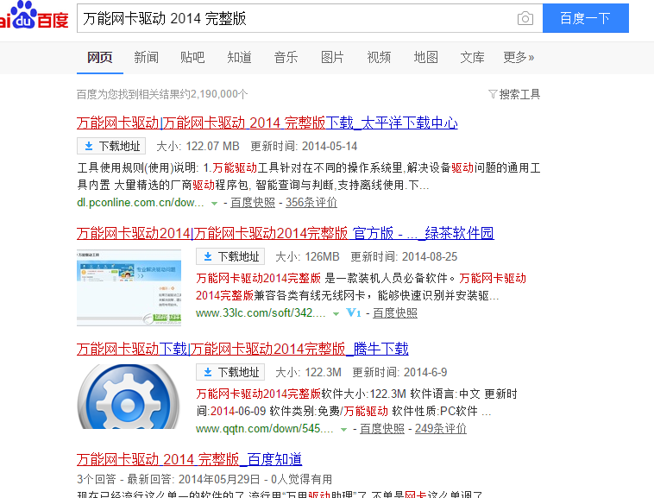Open 百度快照 for qqtn result
The width and height of the screenshot is (654, 498).
pyautogui.click(x=382, y=428)
